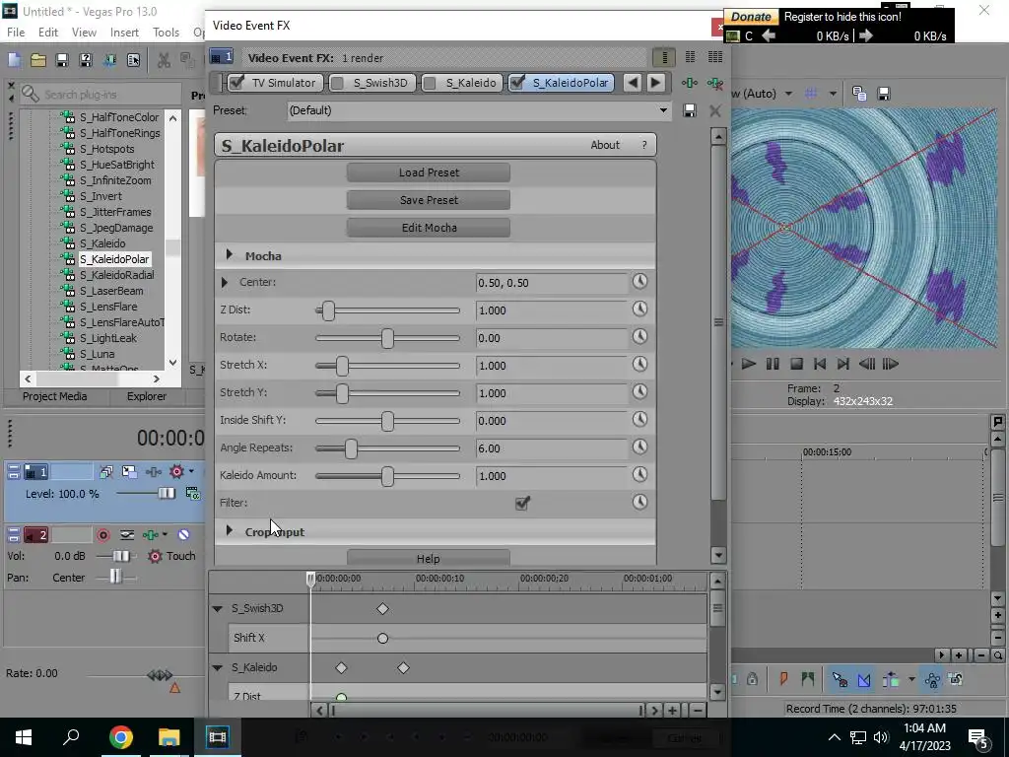Open the View menu
The width and height of the screenshot is (1009, 757).
pos(84,33)
